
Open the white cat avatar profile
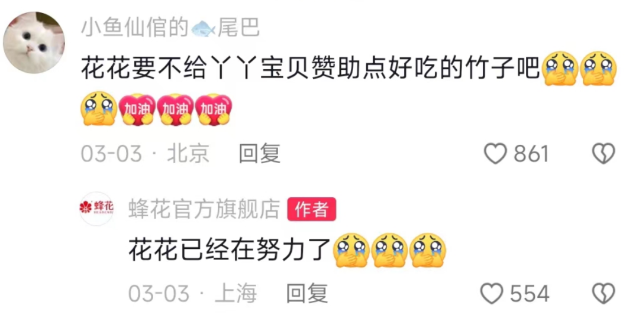(34, 43)
